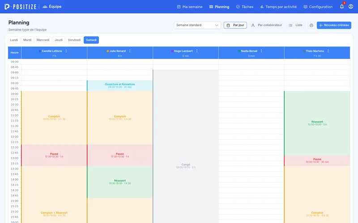The width and height of the screenshot is (358, 223).
Task: Select the Vendredi tab
Action: pyautogui.click(x=74, y=40)
